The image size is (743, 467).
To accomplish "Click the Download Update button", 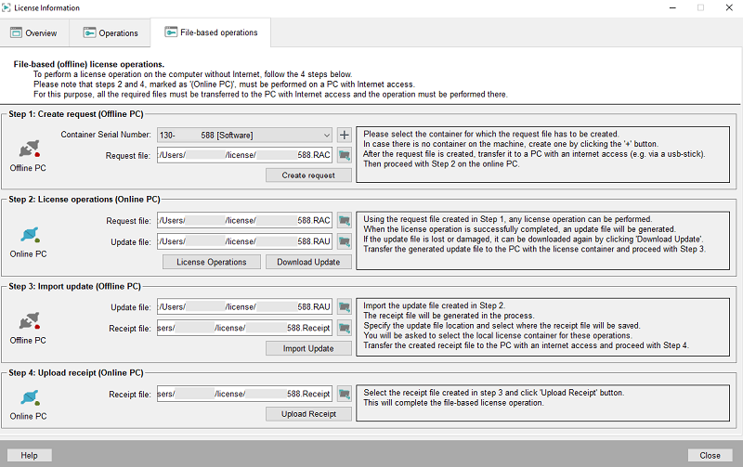I will pyautogui.click(x=308, y=262).
